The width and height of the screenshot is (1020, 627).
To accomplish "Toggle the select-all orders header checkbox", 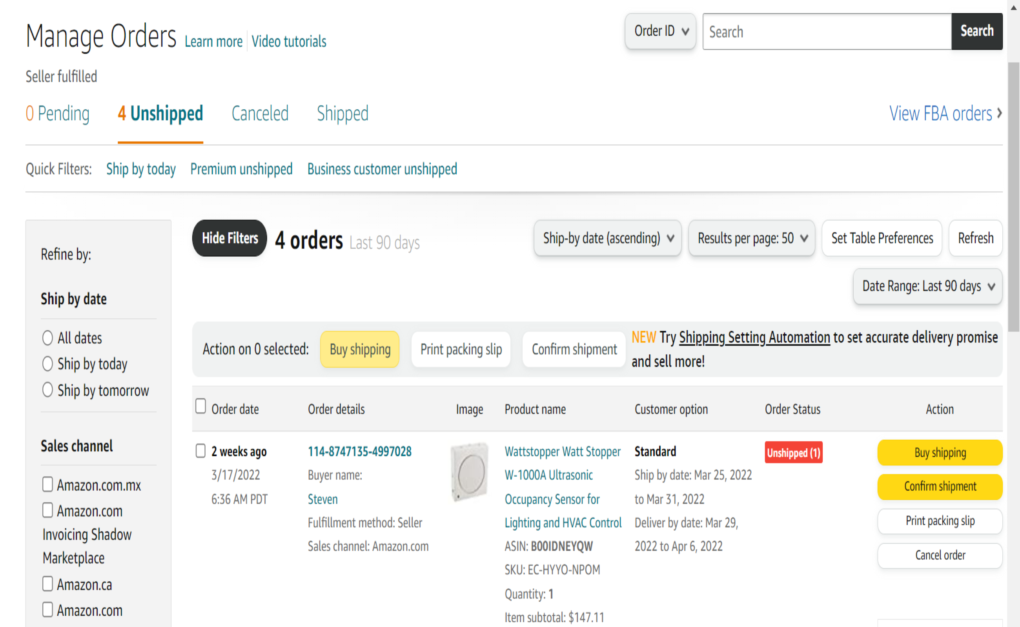I will coord(200,406).
